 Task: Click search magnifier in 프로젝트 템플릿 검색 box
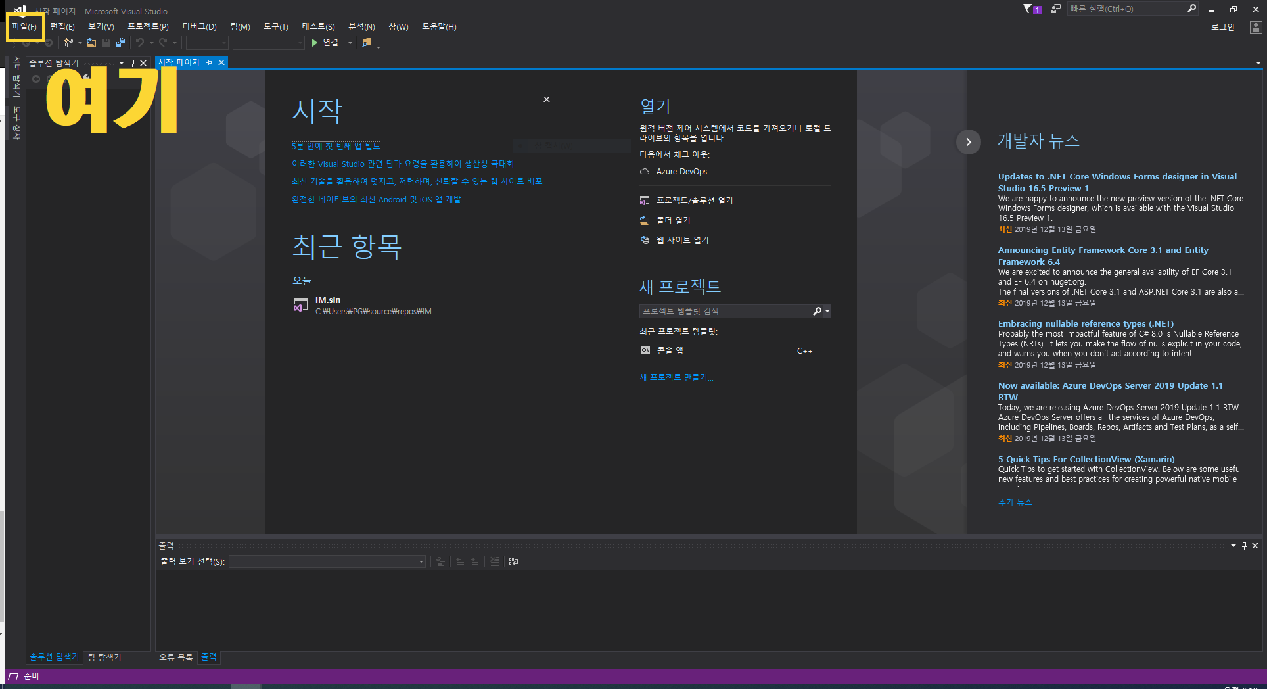pyautogui.click(x=817, y=311)
